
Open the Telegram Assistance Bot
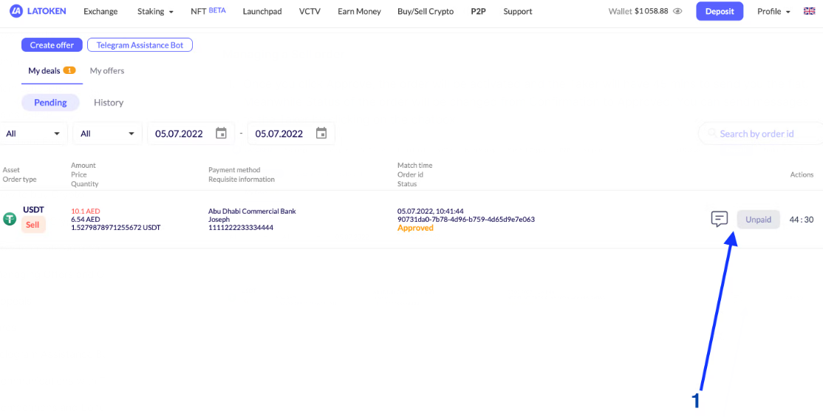click(x=140, y=45)
